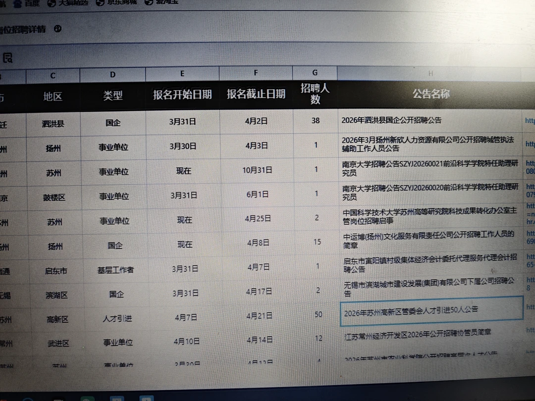The height and width of the screenshot is (401, 535).
Task: Click the 招聘人数 header cell
Action: tap(315, 94)
